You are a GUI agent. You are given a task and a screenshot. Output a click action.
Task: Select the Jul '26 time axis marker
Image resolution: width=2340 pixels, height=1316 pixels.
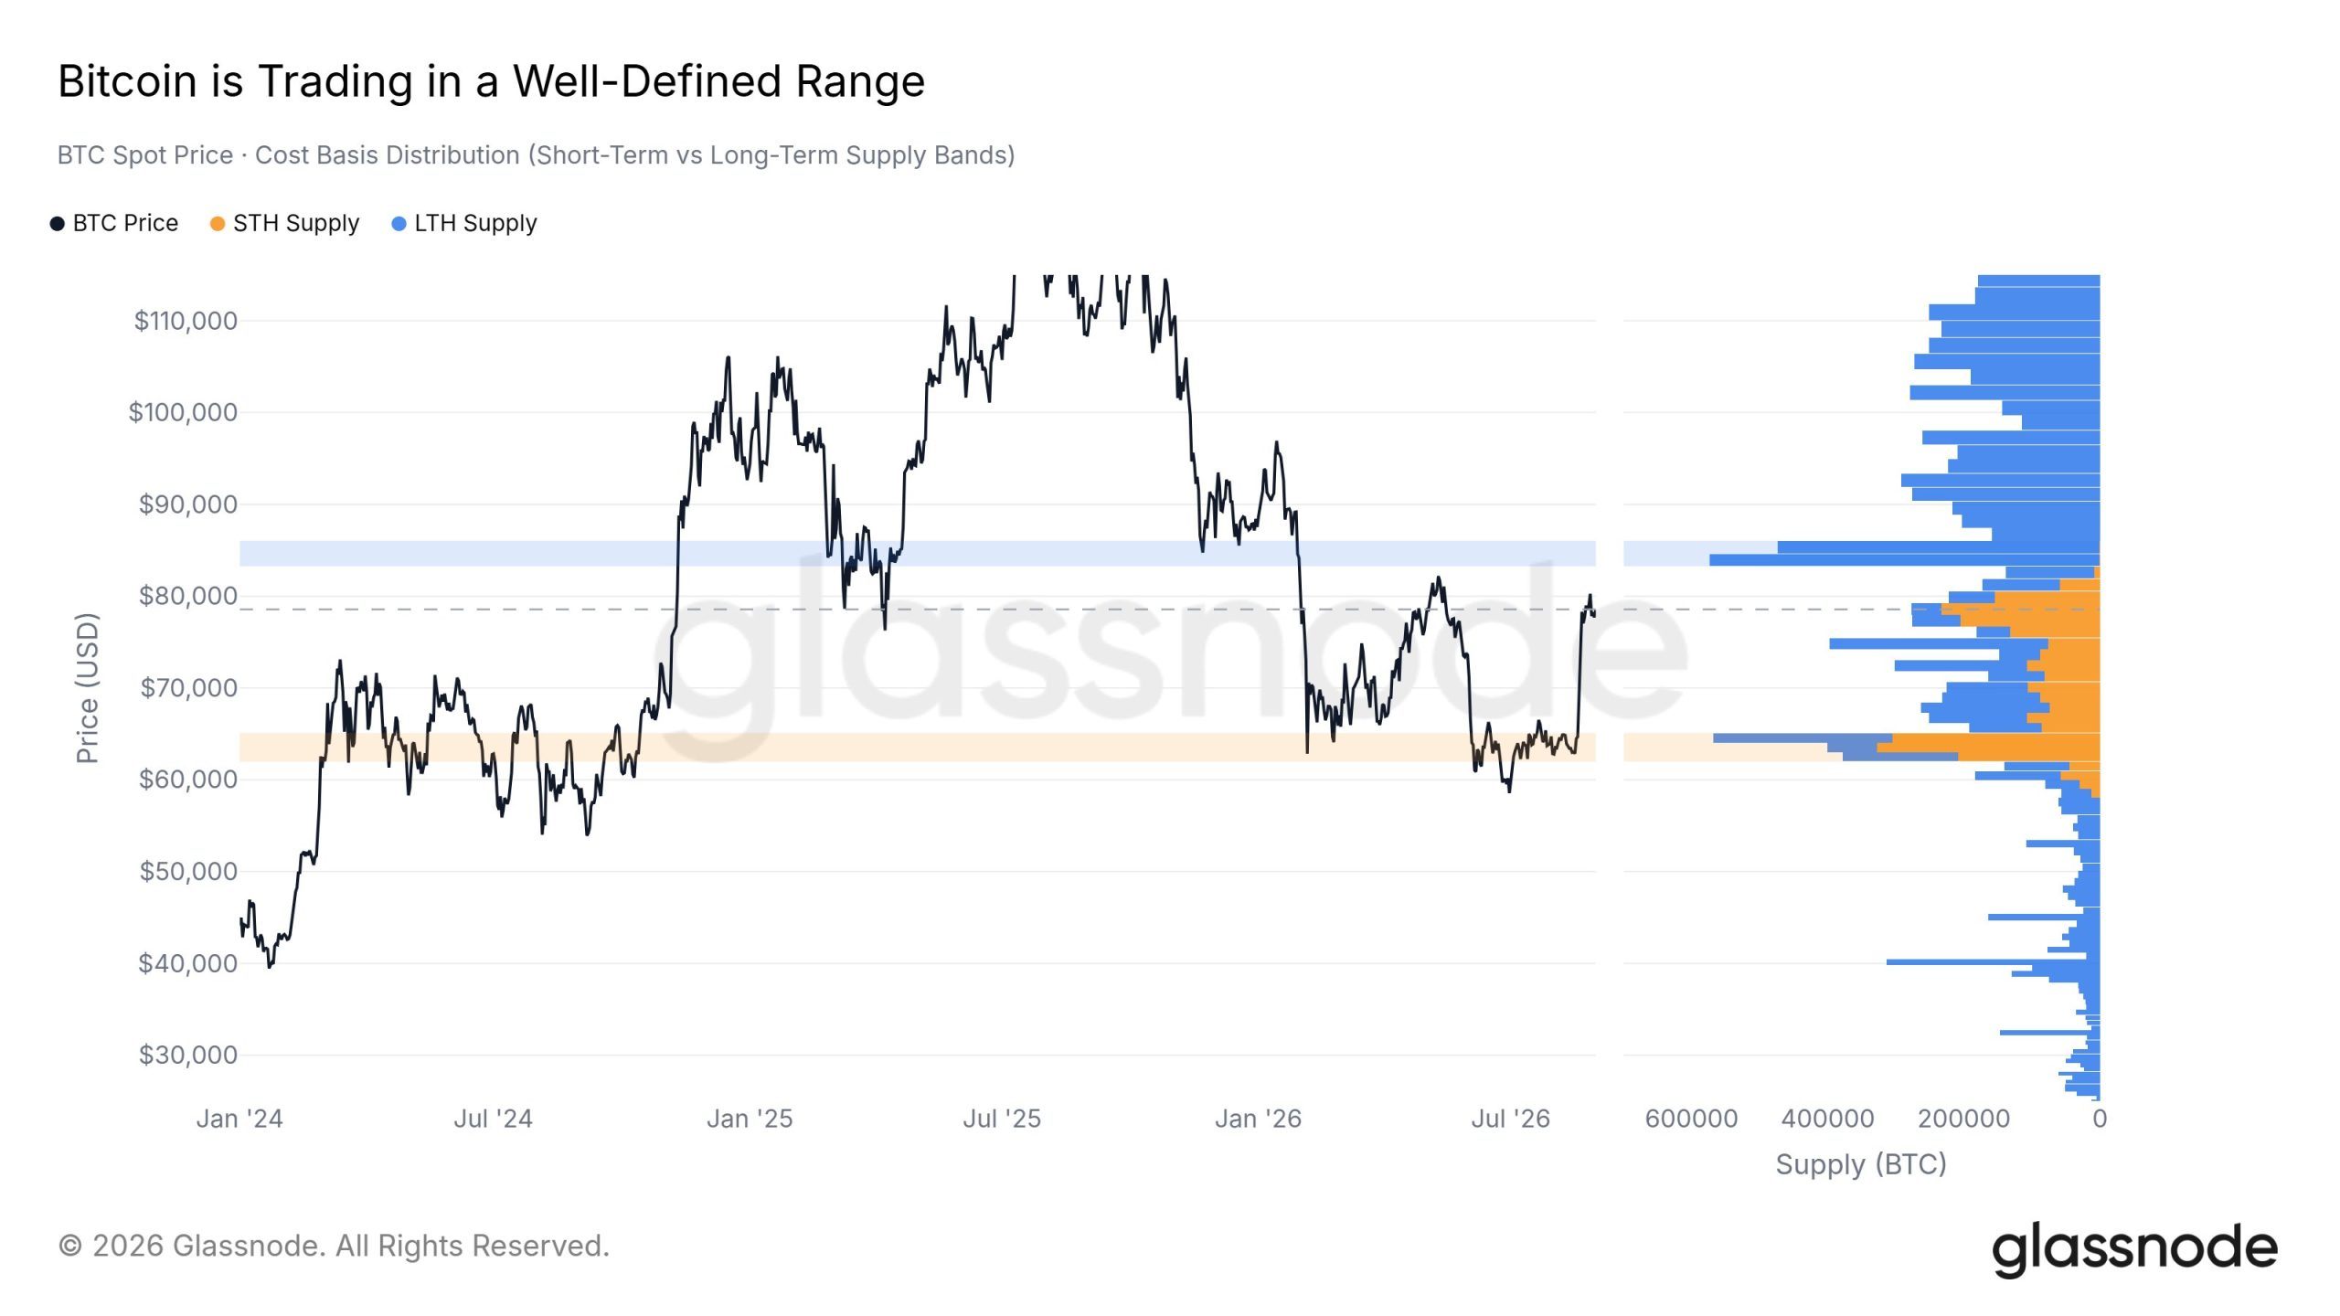coord(1510,1119)
